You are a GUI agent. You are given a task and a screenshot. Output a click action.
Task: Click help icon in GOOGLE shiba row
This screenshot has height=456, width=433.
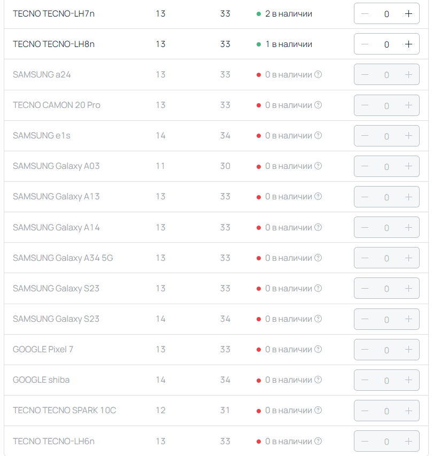[x=318, y=380]
